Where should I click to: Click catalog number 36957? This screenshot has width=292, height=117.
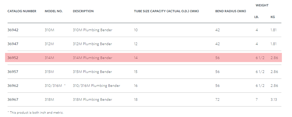[13, 72]
